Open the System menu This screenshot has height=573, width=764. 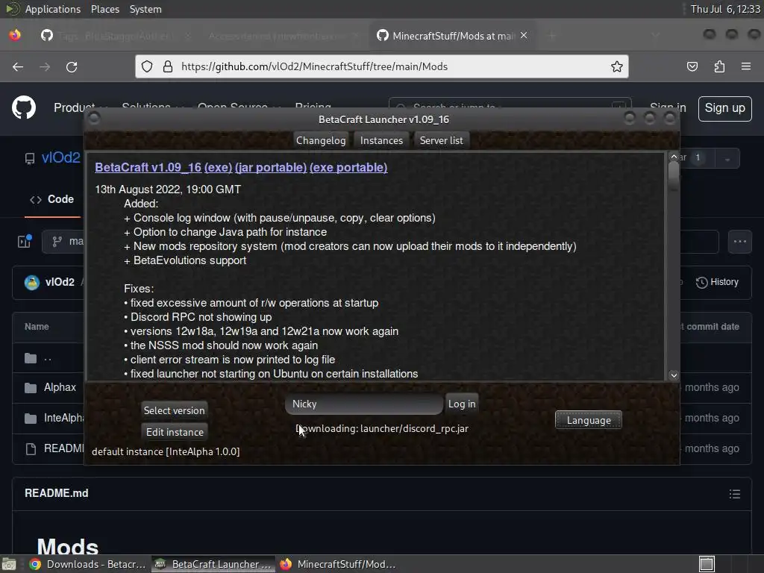point(145,9)
